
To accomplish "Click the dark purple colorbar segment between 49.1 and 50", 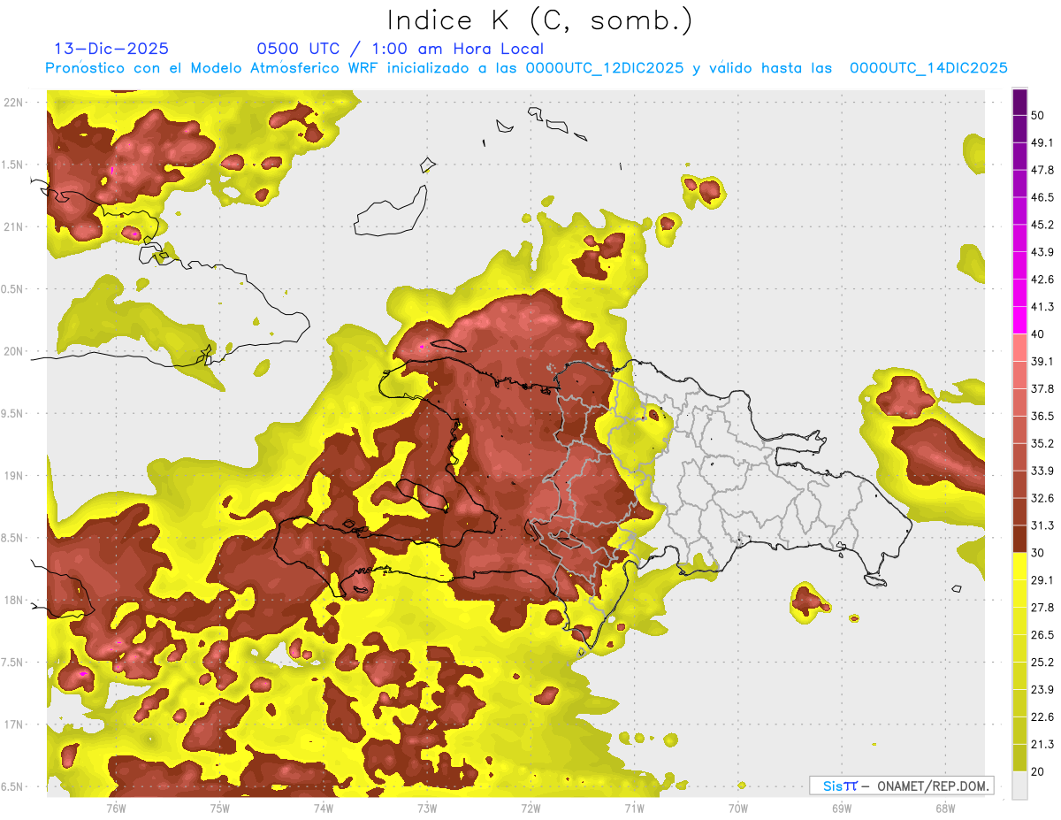I will (1019, 129).
